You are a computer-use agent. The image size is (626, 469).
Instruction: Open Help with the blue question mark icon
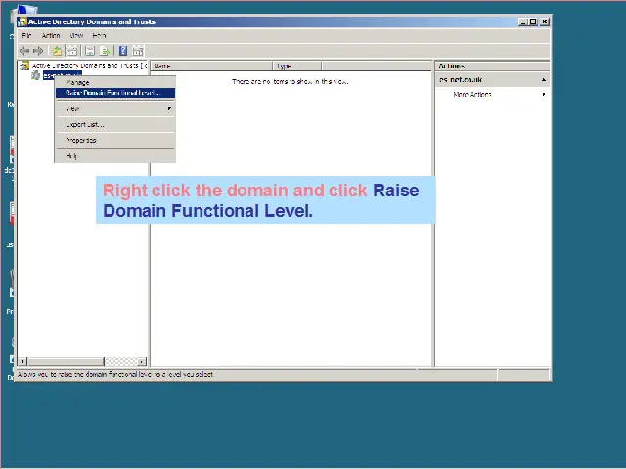123,51
